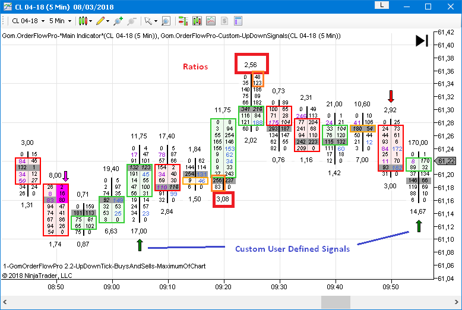Click the zoom out magnifier icon

click(x=132, y=21)
